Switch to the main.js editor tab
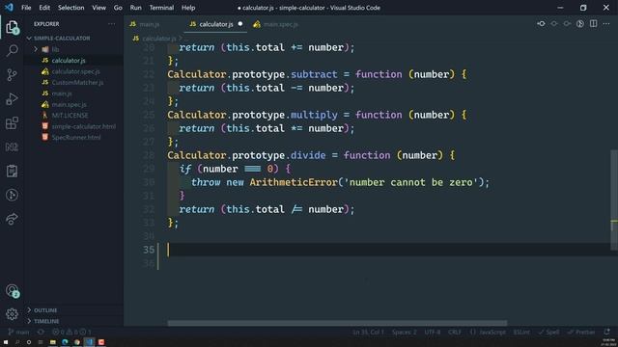This screenshot has width=618, height=347. (149, 24)
